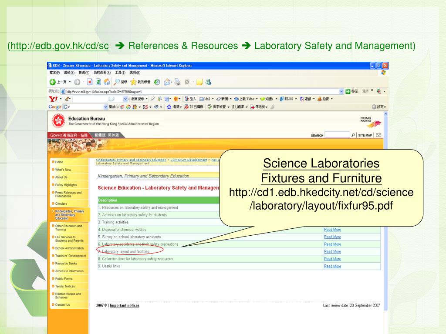Open Teachers' Development in sidebar

[x=70, y=256]
